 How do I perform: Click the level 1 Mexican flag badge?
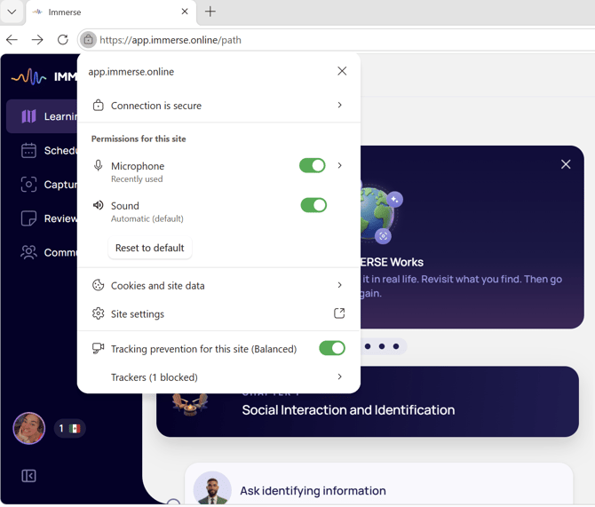point(70,429)
